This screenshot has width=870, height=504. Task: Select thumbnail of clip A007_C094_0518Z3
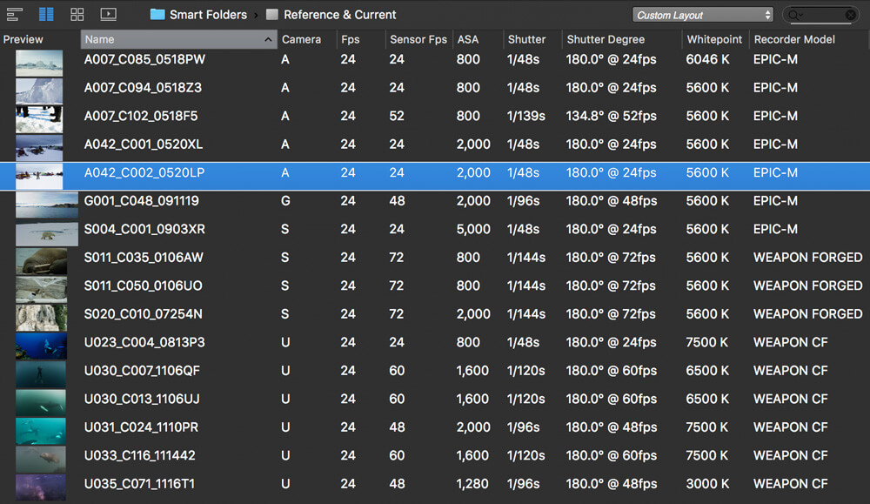coord(39,91)
